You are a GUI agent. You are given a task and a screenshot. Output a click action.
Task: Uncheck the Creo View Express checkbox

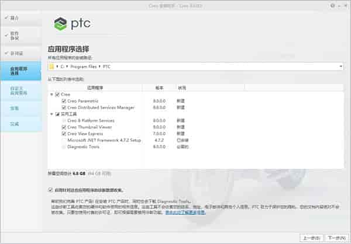[64, 134]
